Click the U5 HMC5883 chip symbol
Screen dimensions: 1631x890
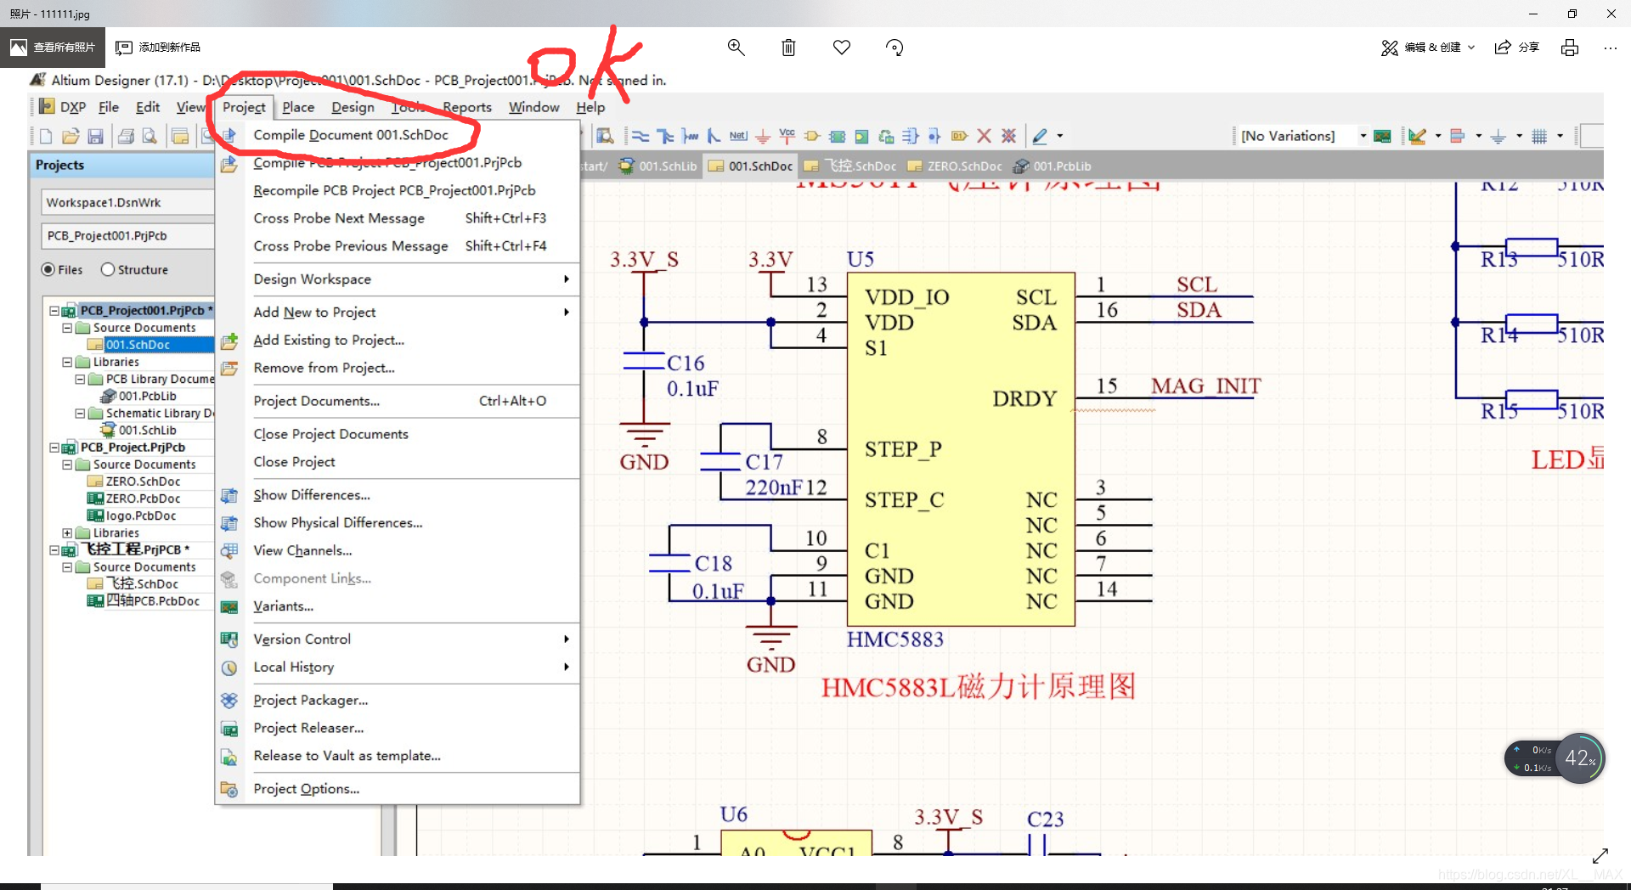(x=961, y=450)
